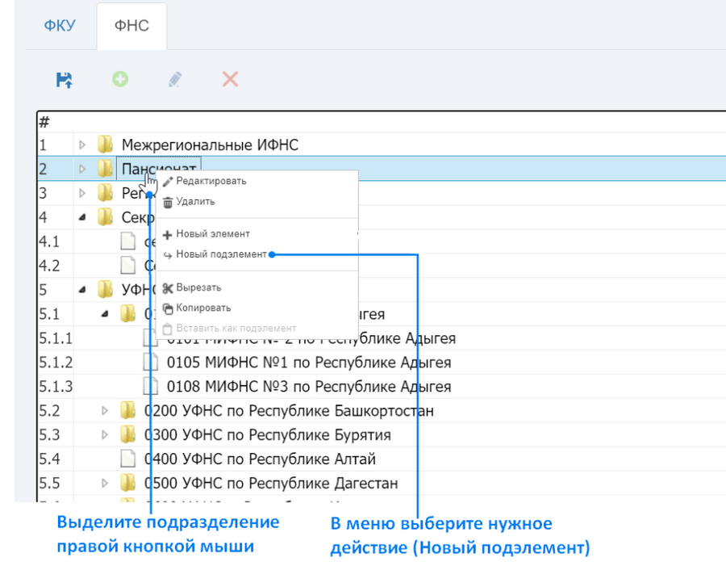Click the folder icon in row 5.1
This screenshot has height=566, width=726.
127,314
